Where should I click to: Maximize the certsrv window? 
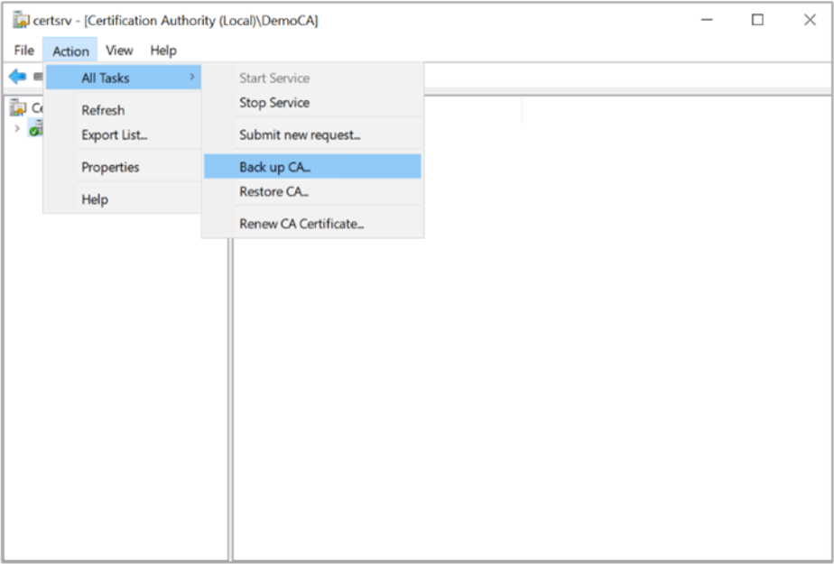(757, 20)
